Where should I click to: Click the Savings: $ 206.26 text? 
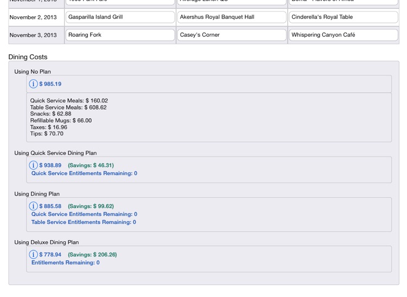[x=92, y=255]
